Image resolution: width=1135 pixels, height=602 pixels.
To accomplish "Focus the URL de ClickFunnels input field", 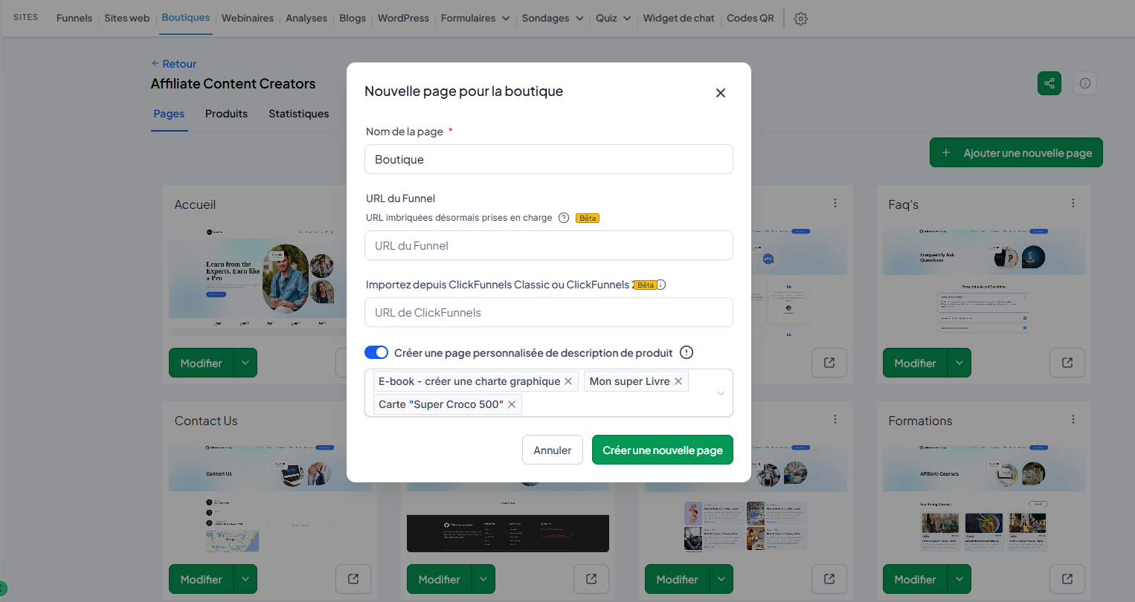I will pos(549,312).
